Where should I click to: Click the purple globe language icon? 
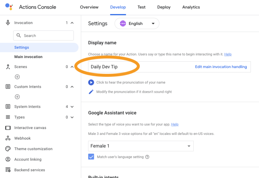[123, 23]
